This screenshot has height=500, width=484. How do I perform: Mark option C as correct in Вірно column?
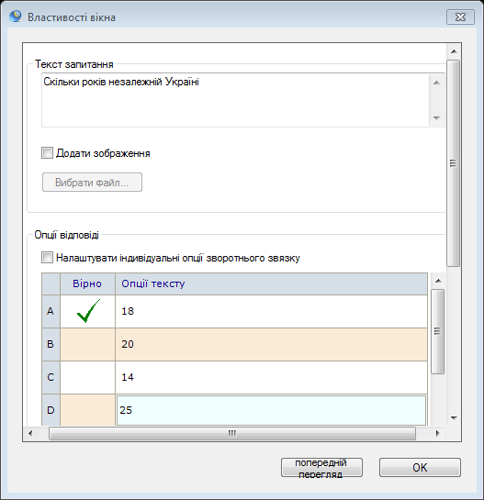(x=87, y=378)
